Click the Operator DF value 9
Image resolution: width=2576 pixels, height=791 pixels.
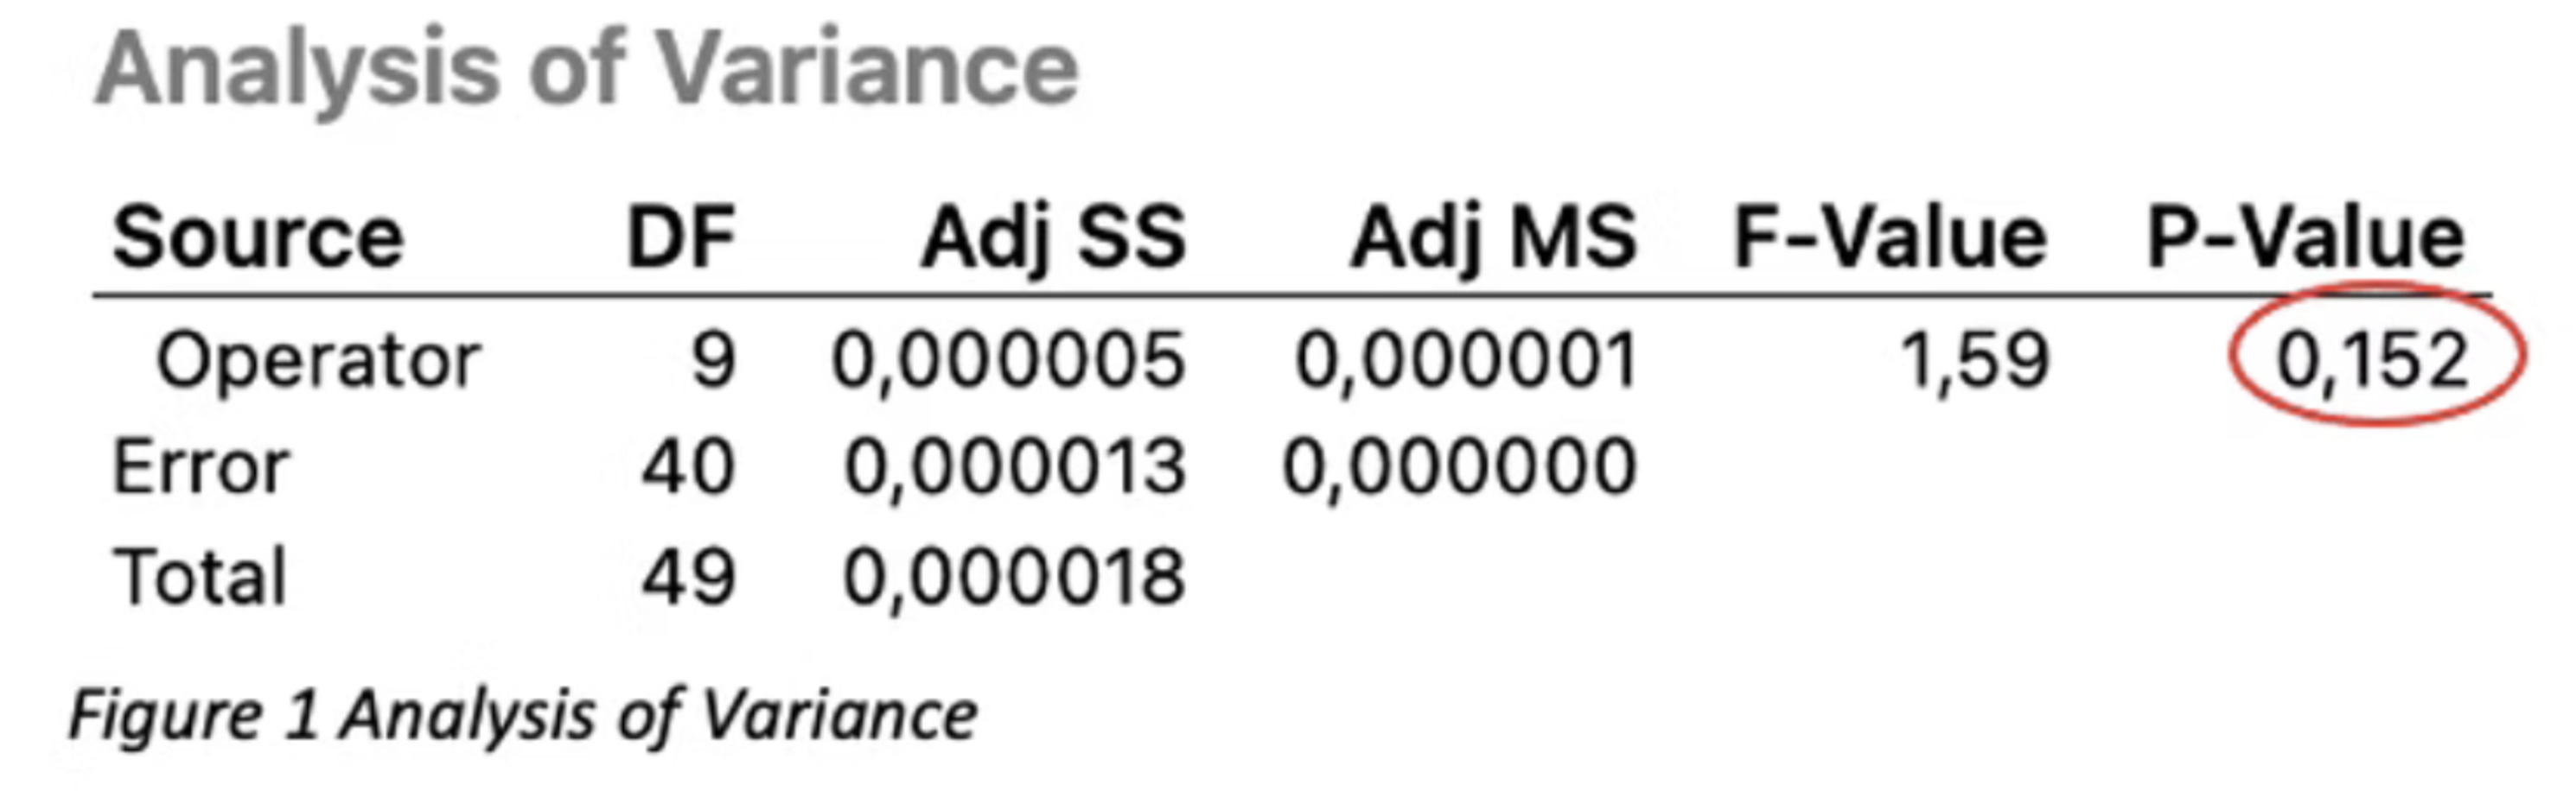714,362
